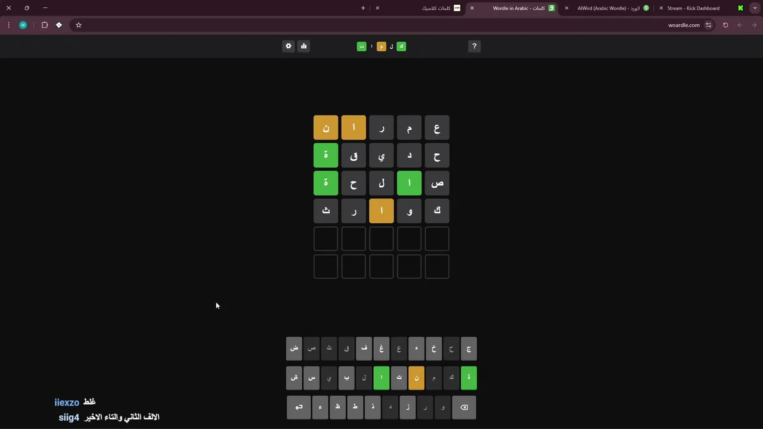Tap the ظ key on keyboard
Image resolution: width=763 pixels, height=429 pixels.
point(337,408)
